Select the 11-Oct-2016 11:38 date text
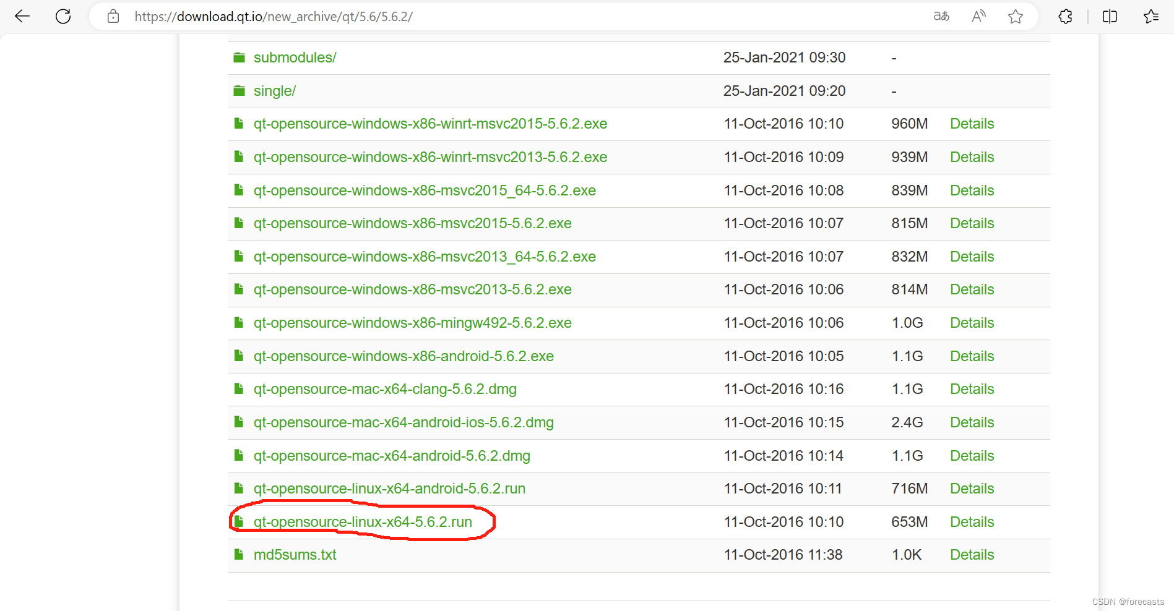This screenshot has height=611, width=1174. pos(783,555)
